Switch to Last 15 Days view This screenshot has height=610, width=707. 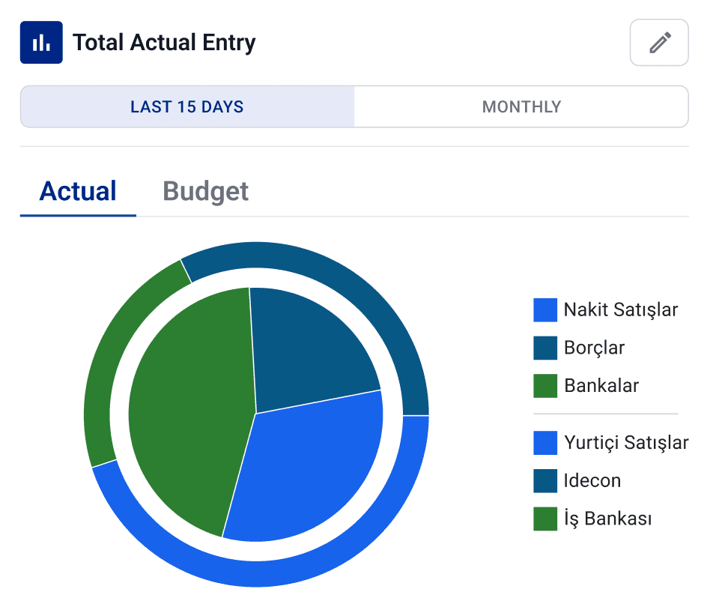pos(187,106)
